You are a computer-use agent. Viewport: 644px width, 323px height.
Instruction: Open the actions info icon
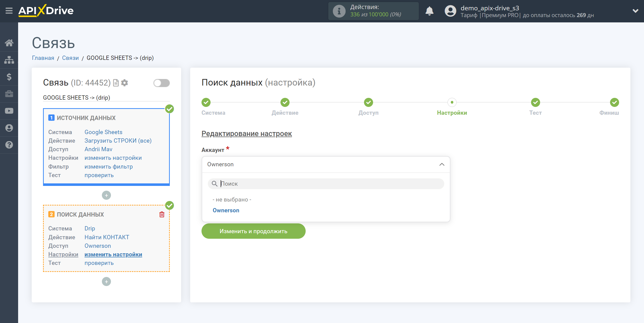[339, 11]
